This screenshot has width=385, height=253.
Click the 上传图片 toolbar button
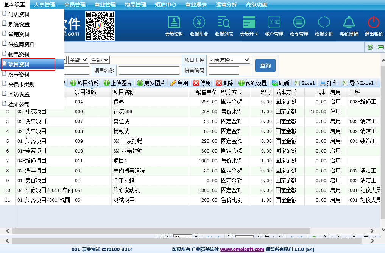pos(118,83)
